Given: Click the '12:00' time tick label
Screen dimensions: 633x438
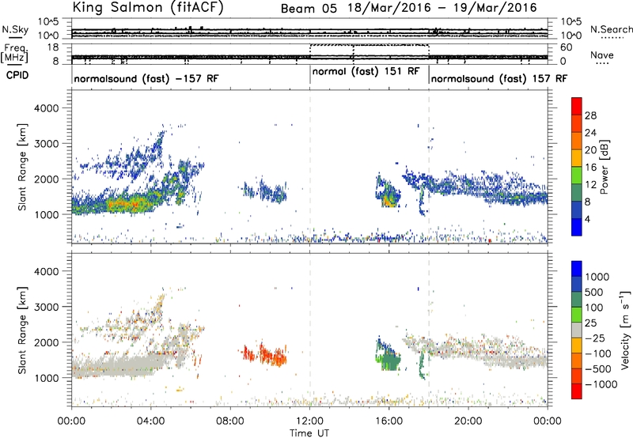Looking at the screenshot, I should (309, 421).
